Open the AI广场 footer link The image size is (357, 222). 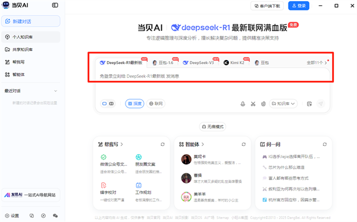(x=209, y=218)
